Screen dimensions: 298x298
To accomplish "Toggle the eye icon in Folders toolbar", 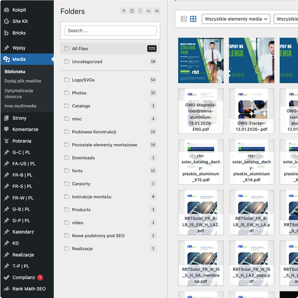I will point(157,11).
